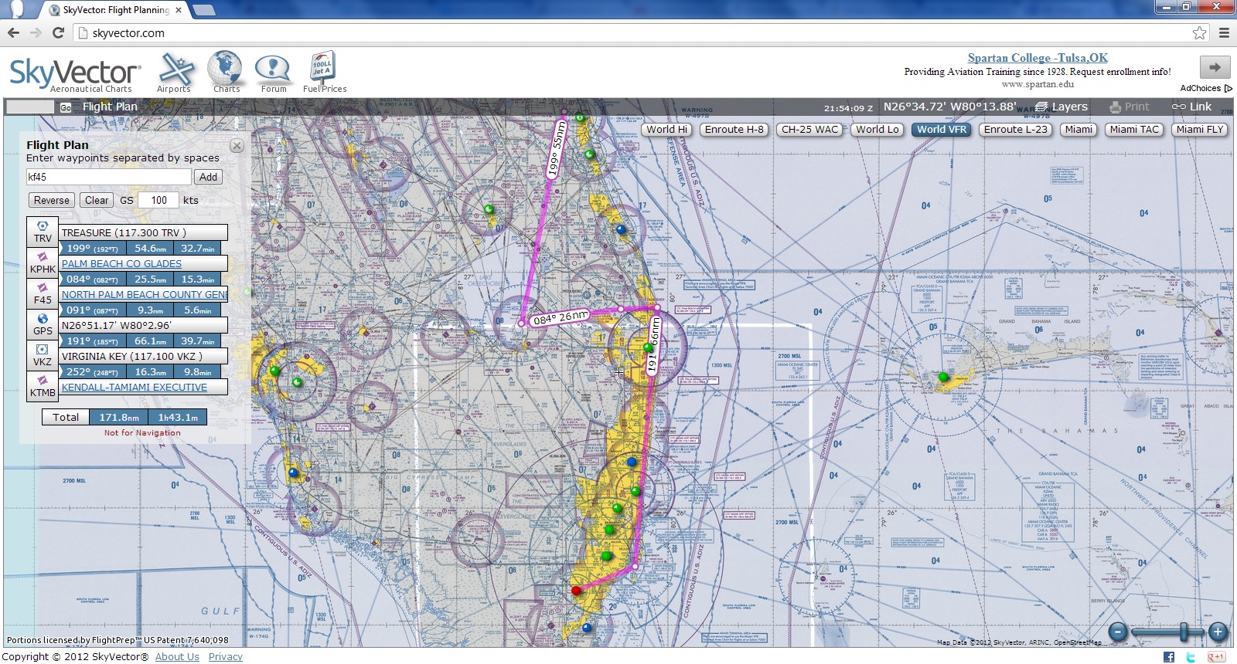The image size is (1237, 664).
Task: Click the total time '1h43.1m' value
Action: click(x=178, y=417)
